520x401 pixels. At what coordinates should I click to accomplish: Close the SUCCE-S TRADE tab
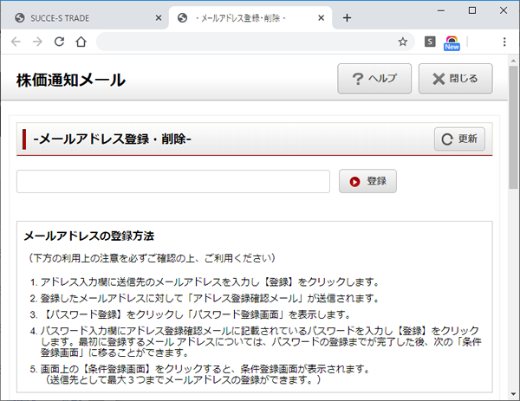pos(158,17)
